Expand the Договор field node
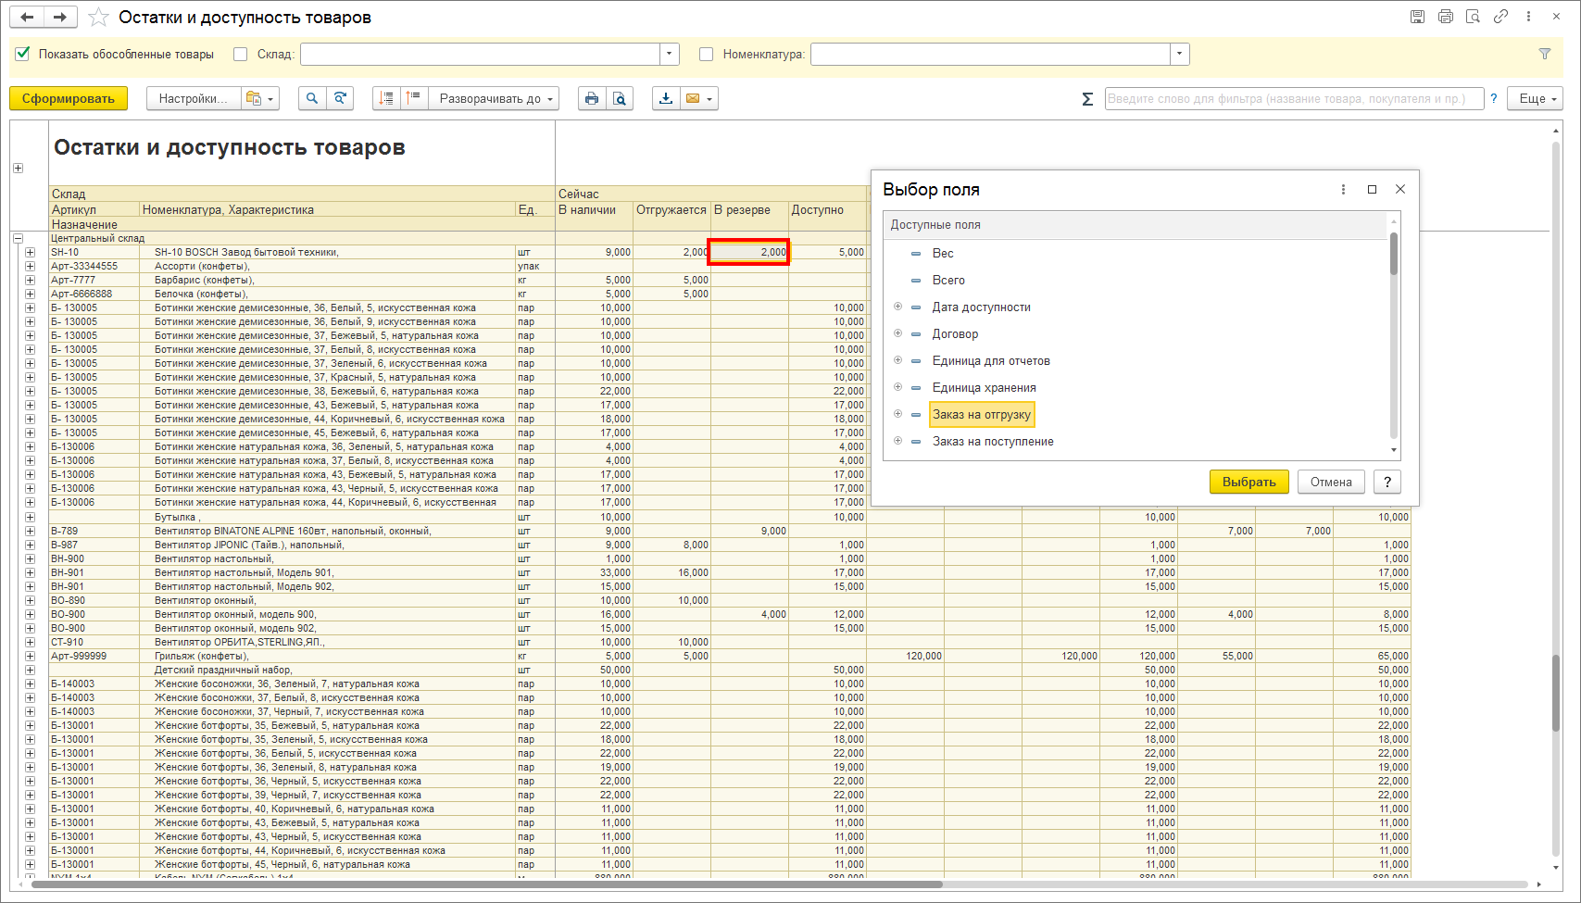Image resolution: width=1581 pixels, height=903 pixels. [x=897, y=333]
